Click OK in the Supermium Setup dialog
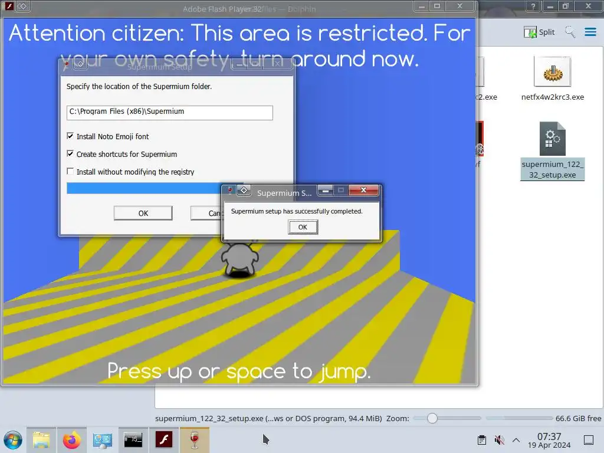The image size is (604, 453). [143, 213]
